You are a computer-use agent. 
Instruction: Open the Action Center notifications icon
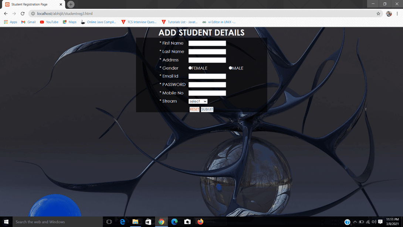point(380,222)
